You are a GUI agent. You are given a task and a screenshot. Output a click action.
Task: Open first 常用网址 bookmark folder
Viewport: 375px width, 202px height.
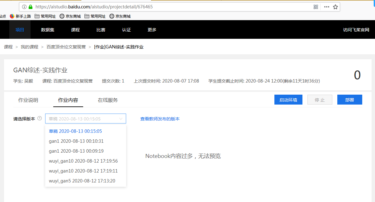click(45, 16)
